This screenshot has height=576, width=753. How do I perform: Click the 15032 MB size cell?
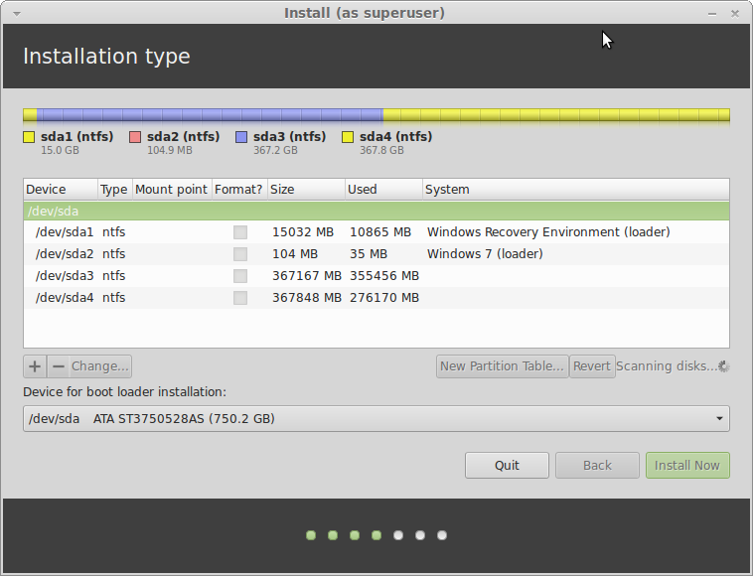coord(303,232)
